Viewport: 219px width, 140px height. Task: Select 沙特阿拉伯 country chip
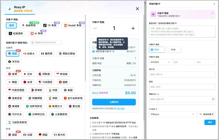36,114
